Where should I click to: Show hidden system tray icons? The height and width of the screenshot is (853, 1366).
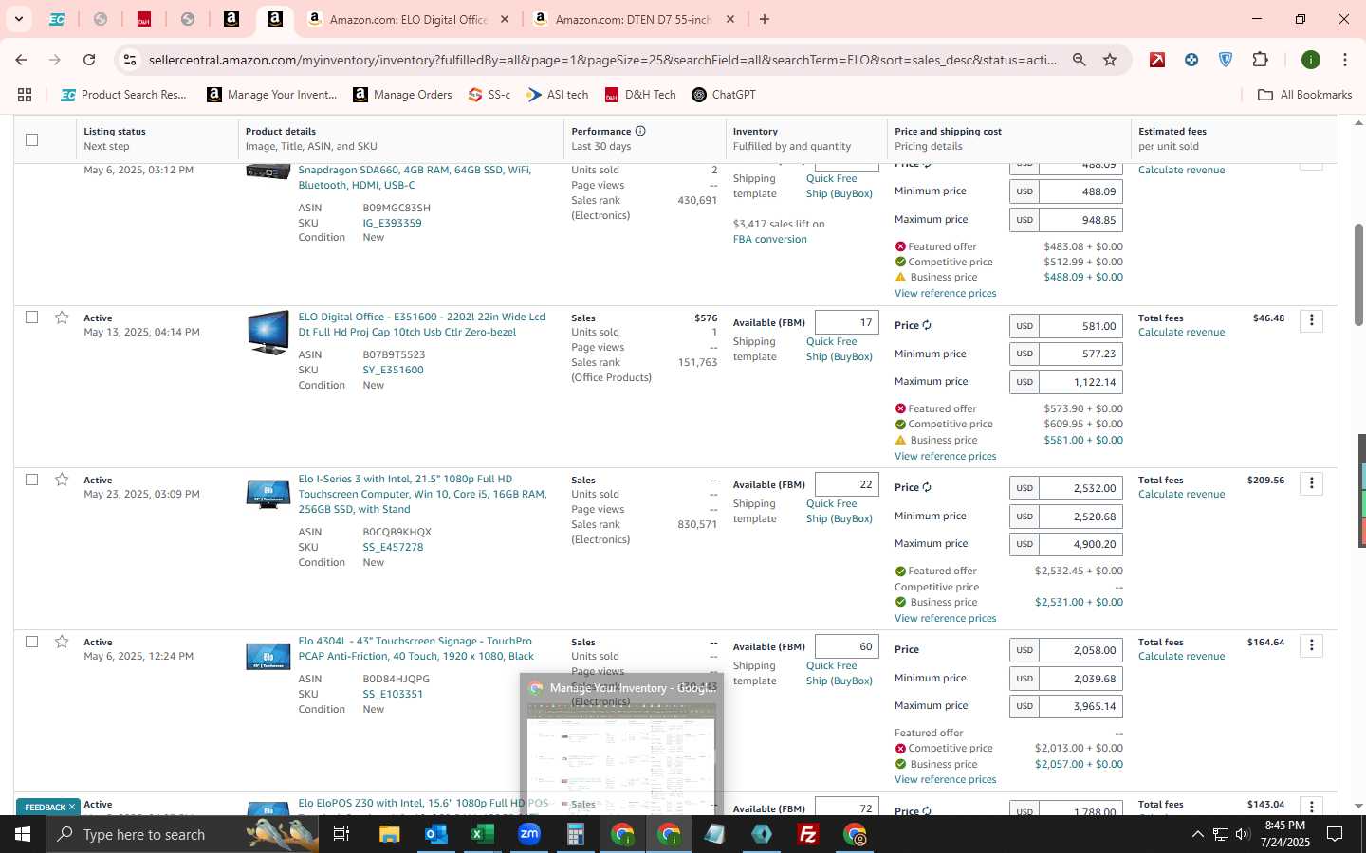1197,834
